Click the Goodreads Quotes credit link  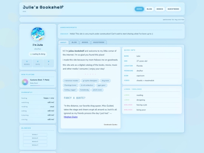(x=110, y=125)
